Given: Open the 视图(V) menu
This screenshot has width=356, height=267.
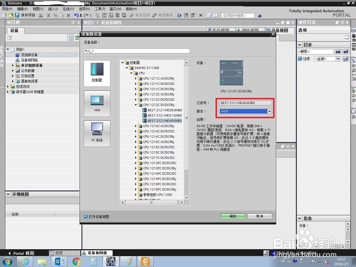Looking at the screenshot, I should point(38,9).
